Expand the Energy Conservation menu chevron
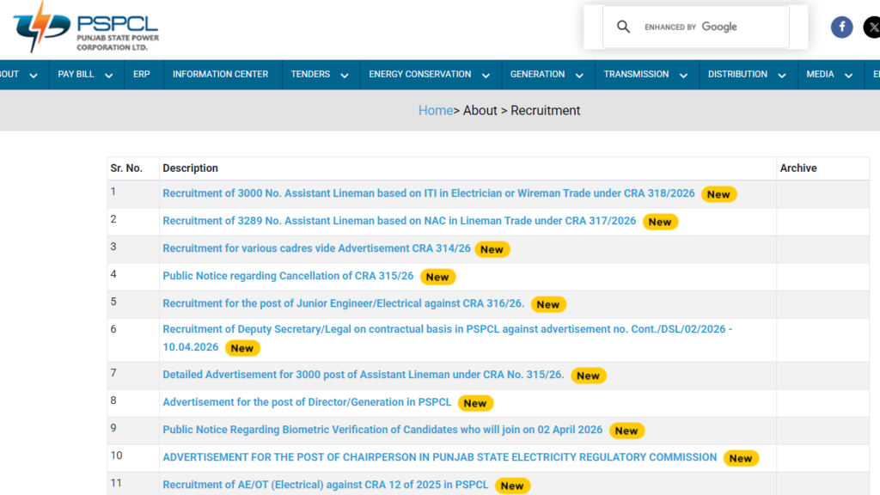The width and height of the screenshot is (880, 495). tap(486, 76)
